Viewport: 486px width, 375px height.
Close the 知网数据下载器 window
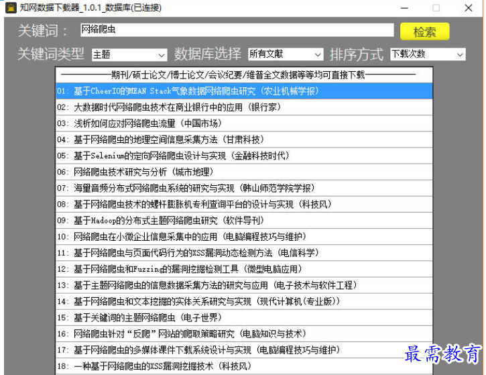click(469, 8)
